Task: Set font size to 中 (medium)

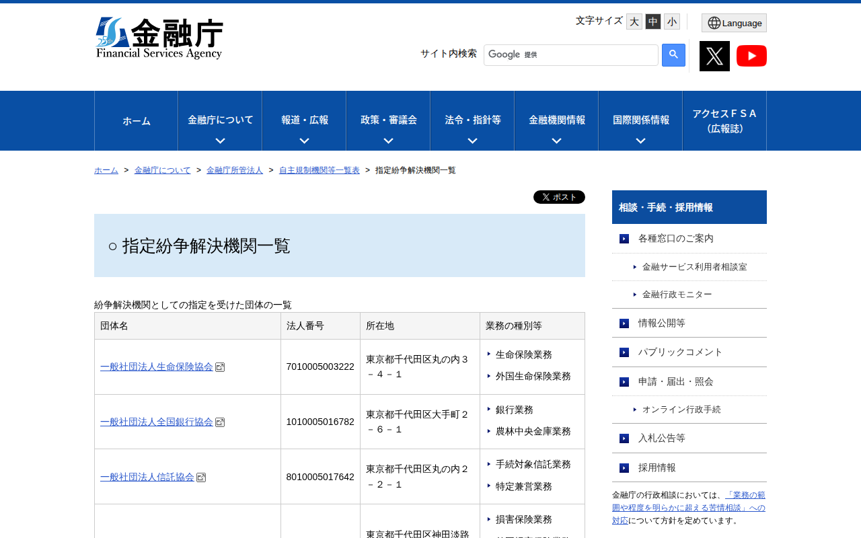Action: [652, 22]
